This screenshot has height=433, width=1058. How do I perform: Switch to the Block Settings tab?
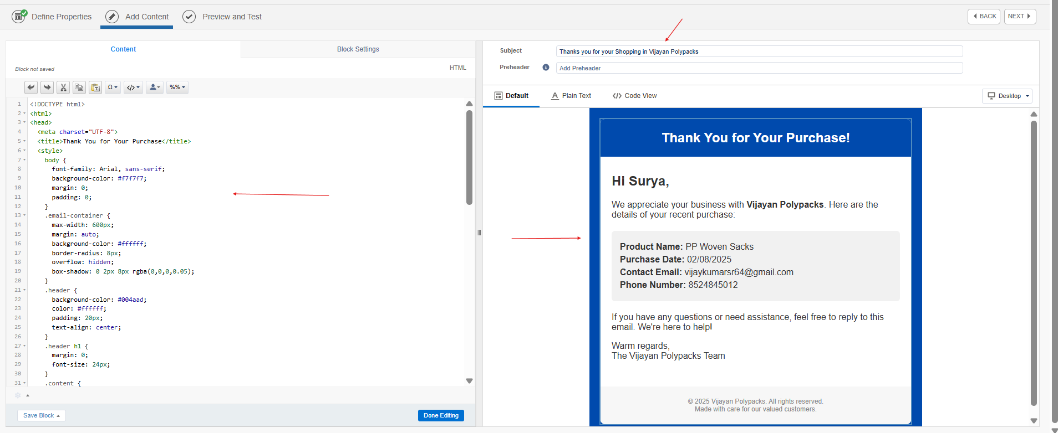(x=358, y=49)
